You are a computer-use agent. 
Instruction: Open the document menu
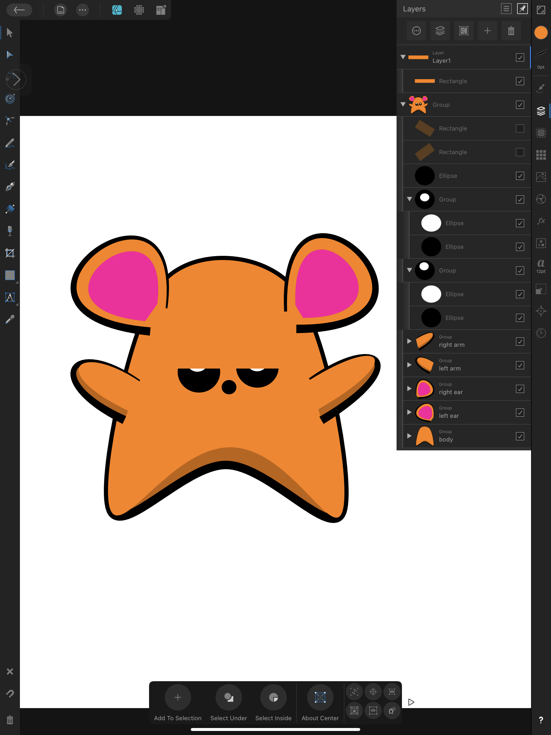click(61, 10)
